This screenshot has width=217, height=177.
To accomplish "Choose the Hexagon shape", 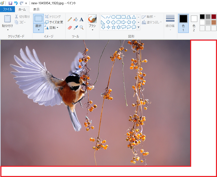I will (119, 22).
